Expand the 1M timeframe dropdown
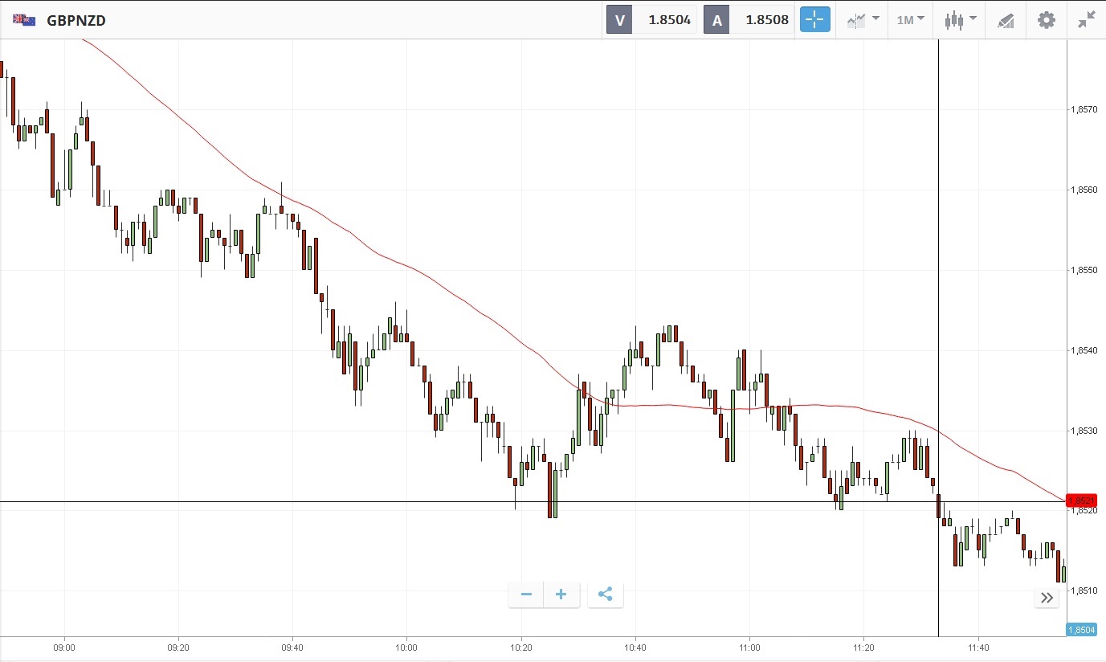The height and width of the screenshot is (662, 1106). (911, 20)
